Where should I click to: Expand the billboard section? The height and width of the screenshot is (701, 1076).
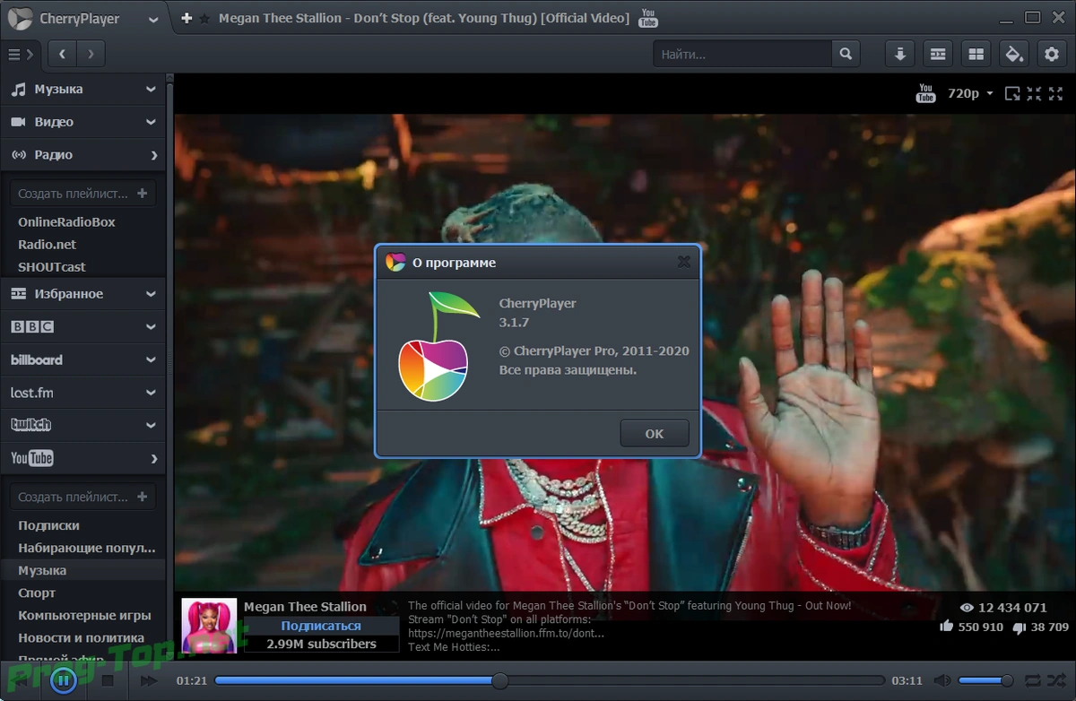[82, 359]
